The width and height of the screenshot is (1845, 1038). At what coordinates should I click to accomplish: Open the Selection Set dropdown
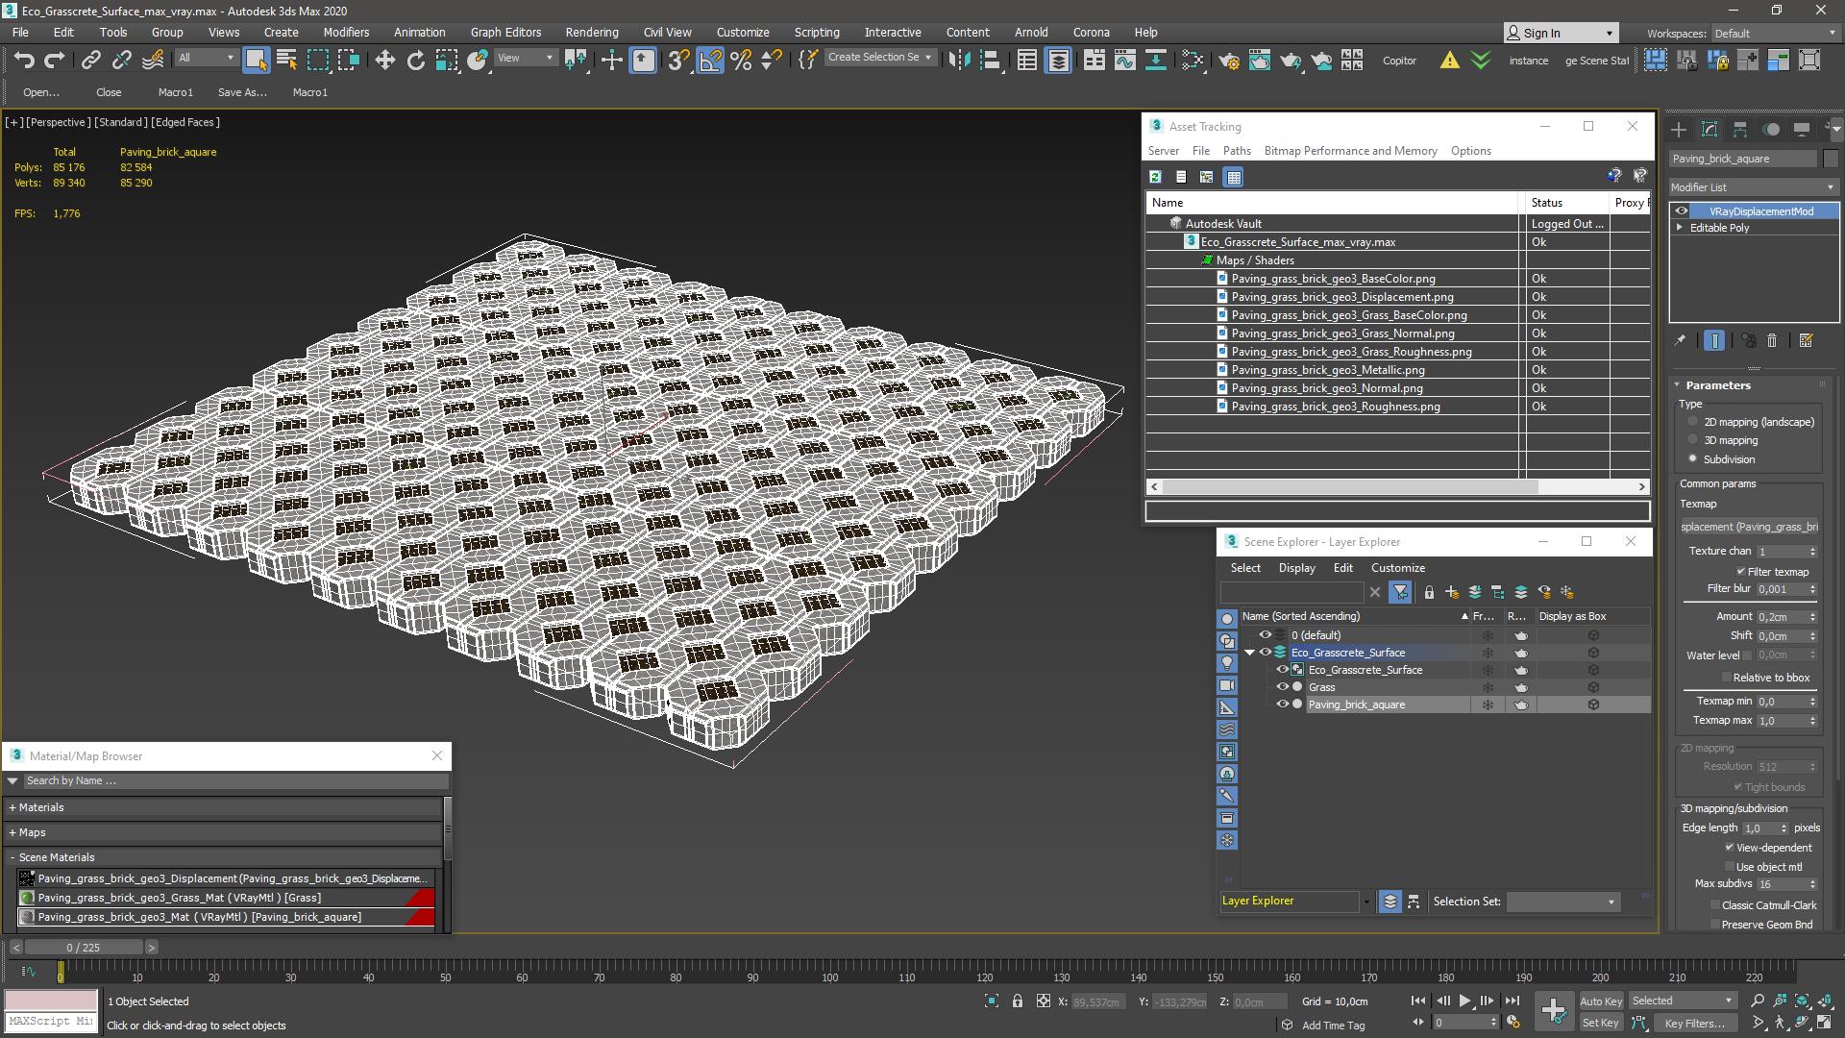pyautogui.click(x=1562, y=902)
